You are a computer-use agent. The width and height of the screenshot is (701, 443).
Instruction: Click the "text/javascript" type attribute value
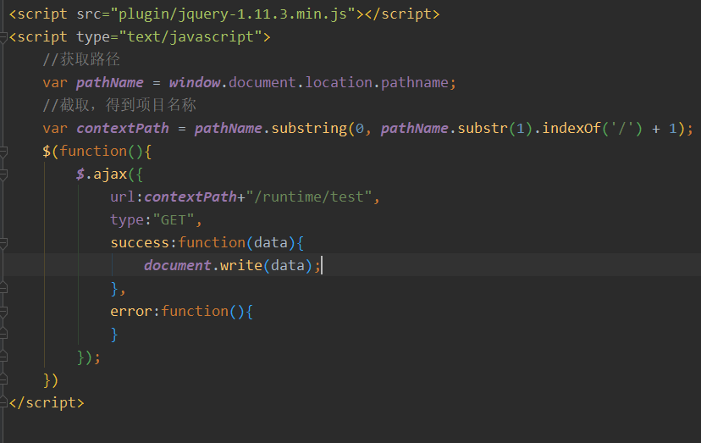pyautogui.click(x=190, y=36)
